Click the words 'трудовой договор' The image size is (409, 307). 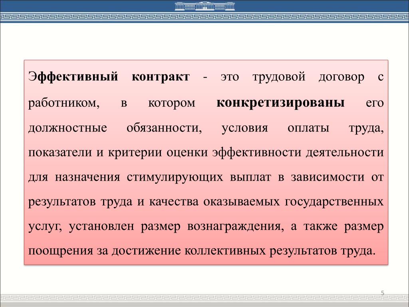308,77
